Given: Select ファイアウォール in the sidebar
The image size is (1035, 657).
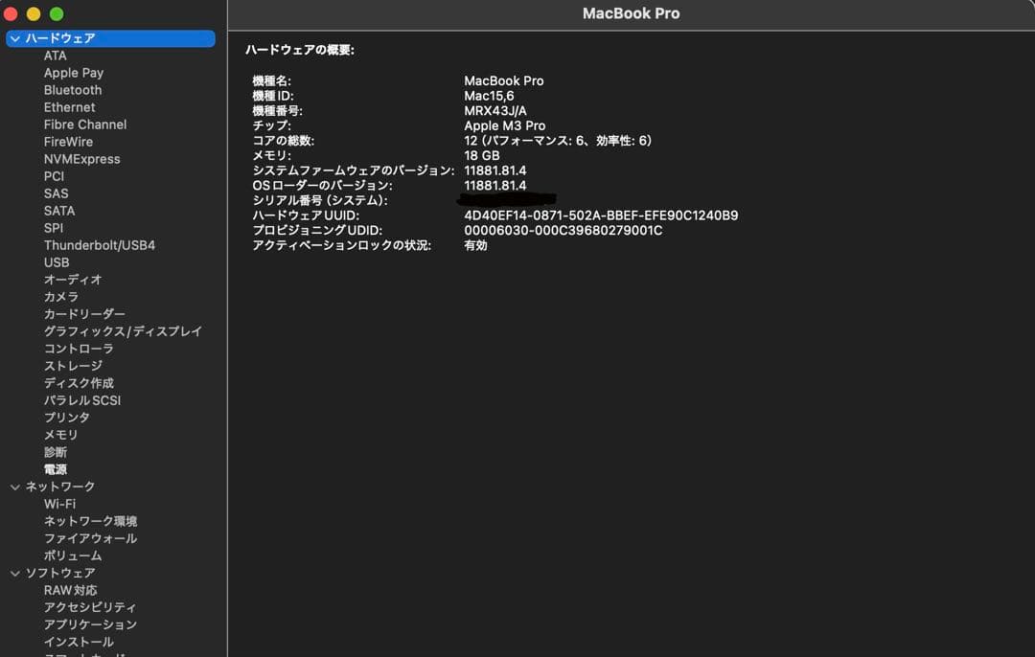Looking at the screenshot, I should click(x=90, y=538).
